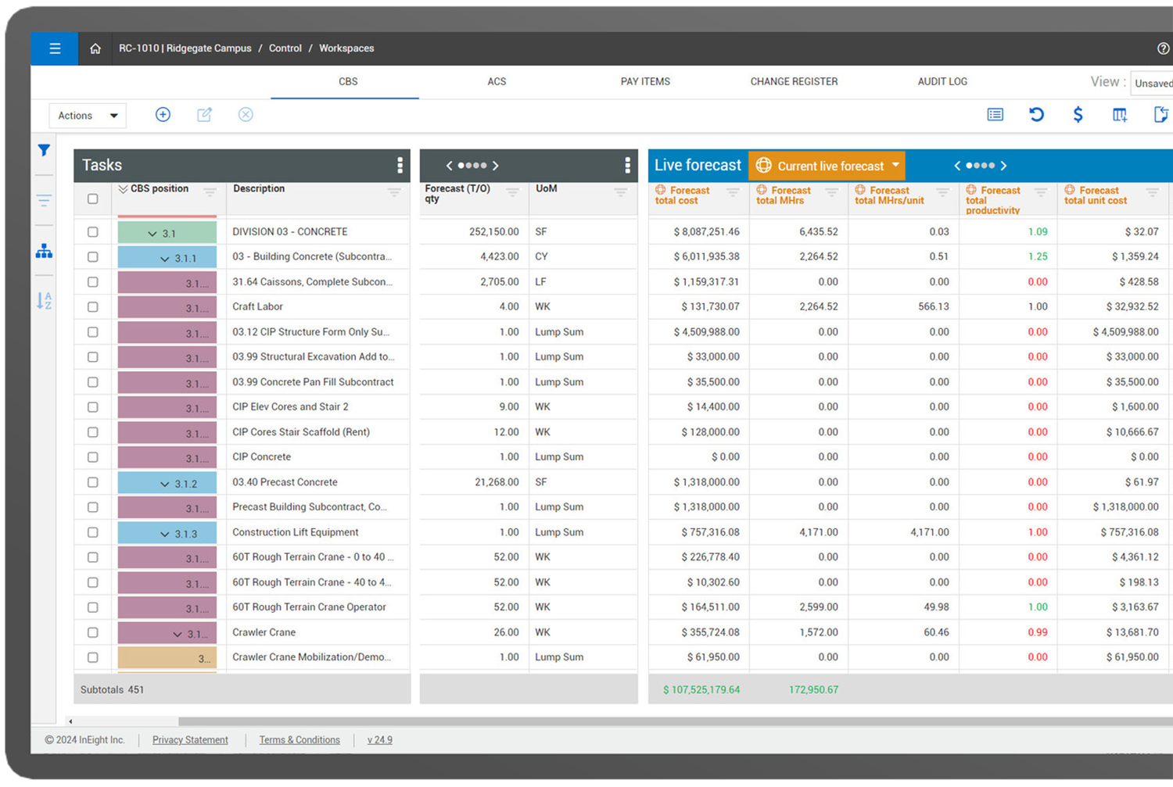
Task: Tick the Construction Lift Equipment checkbox
Action: (93, 532)
